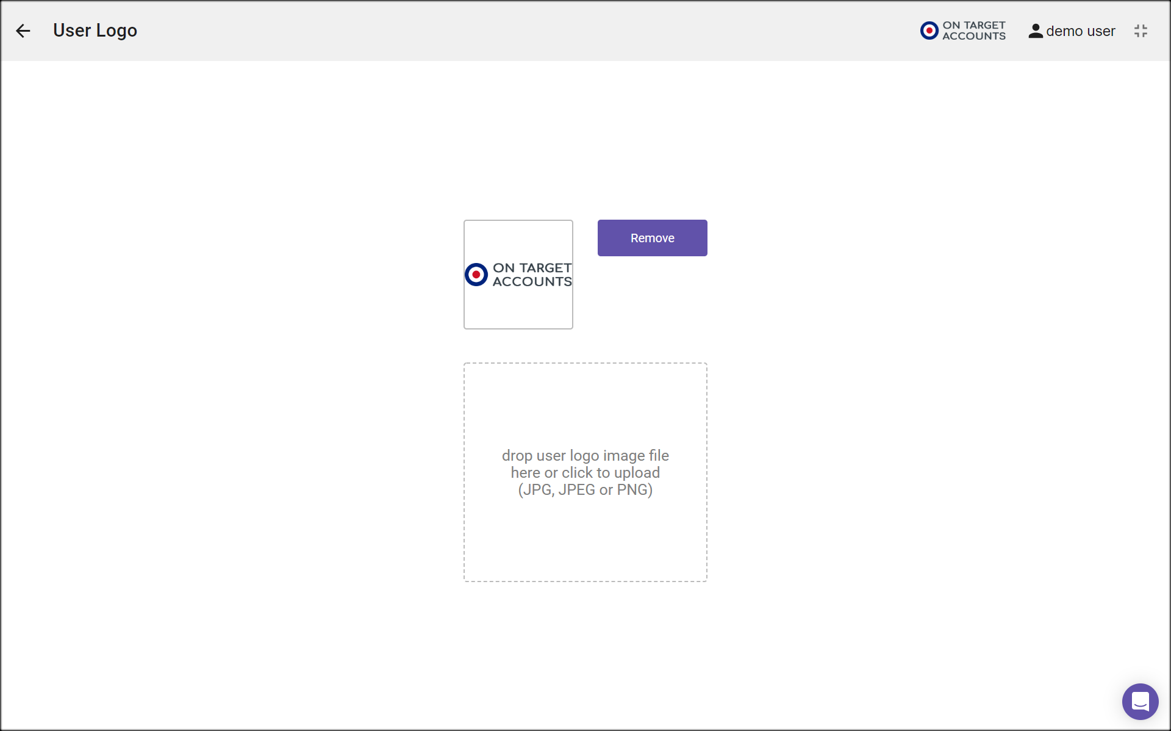Exit fullscreen with the collapse icon

pyautogui.click(x=1141, y=31)
